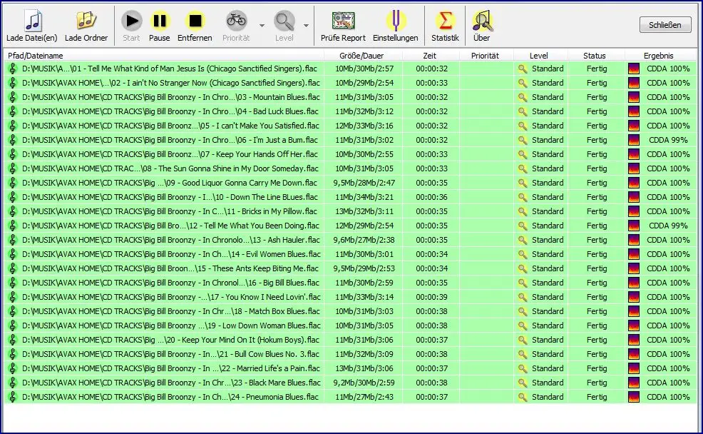Select 09 - Good Liquor Gonna Carry Me Down.flac
The height and width of the screenshot is (434, 703).
coord(350,183)
